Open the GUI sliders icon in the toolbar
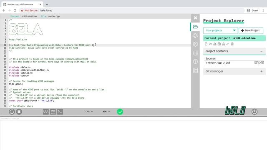The height and width of the screenshot is (150, 267). pos(53,112)
